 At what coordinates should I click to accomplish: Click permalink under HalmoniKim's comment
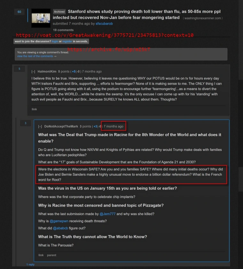tap(34, 109)
